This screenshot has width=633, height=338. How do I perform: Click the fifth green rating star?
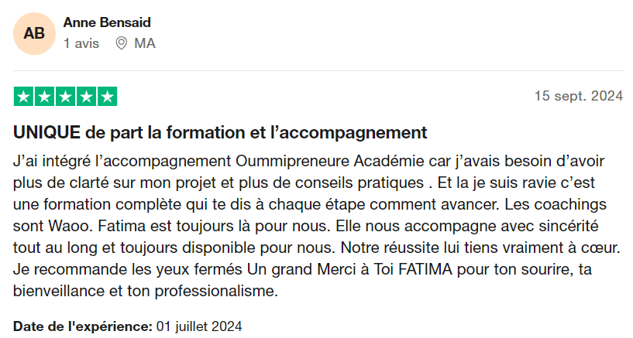107,97
